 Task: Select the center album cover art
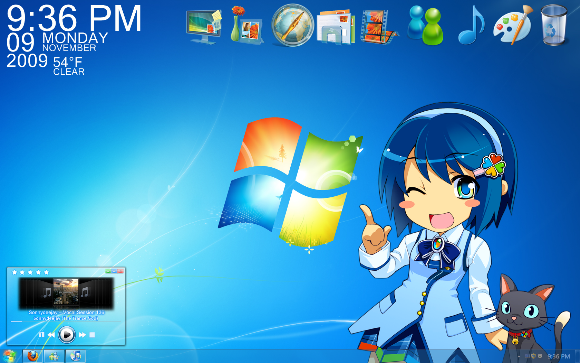point(66,291)
